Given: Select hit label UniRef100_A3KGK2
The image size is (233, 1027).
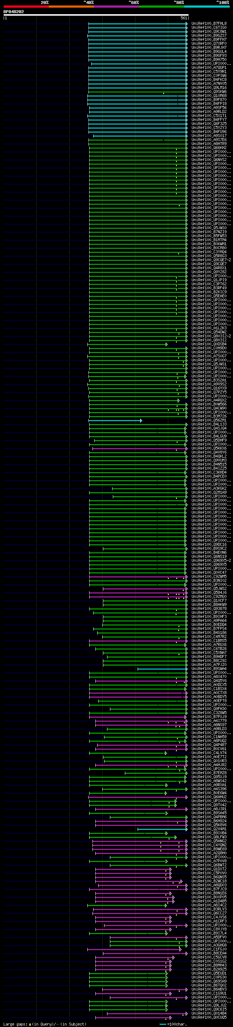Looking at the screenshot, I should pos(209,489).
